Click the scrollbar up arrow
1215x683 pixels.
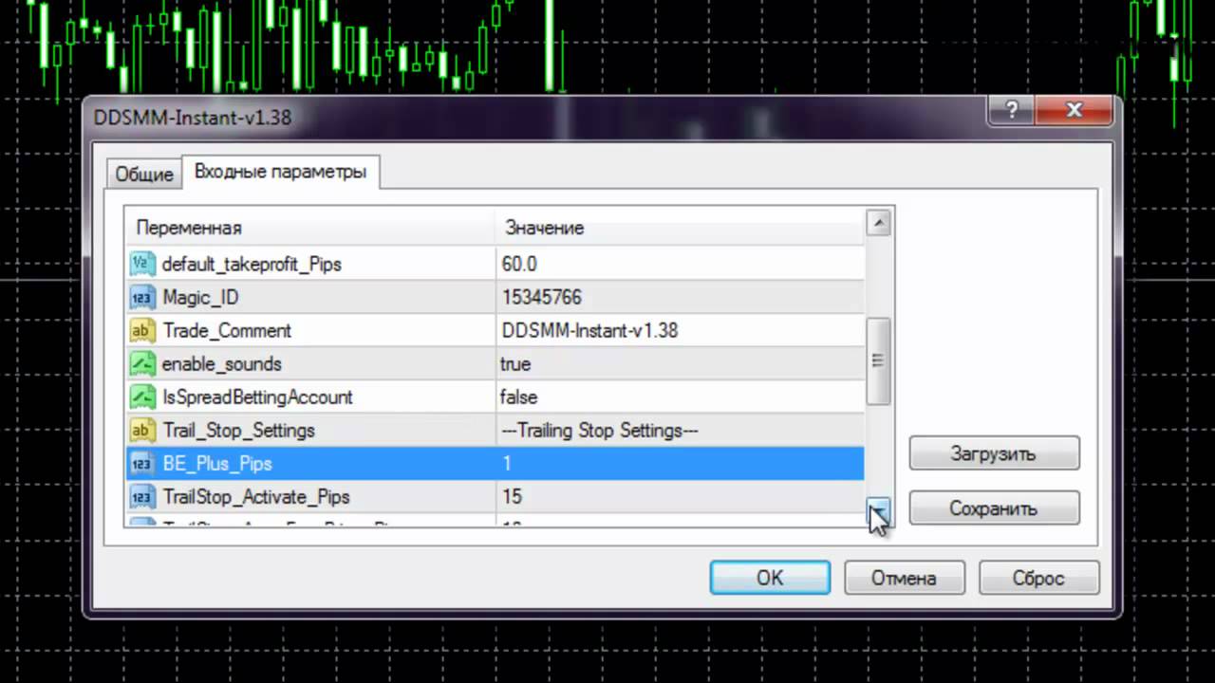(878, 224)
